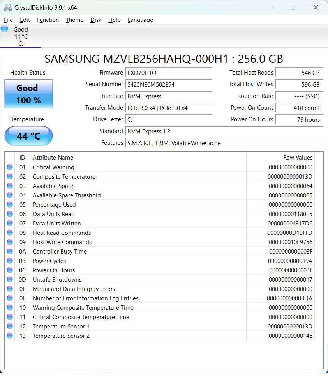Click the status icon for Unsafe Shutdowns row
This screenshot has height=387, width=328.
[x=10, y=279]
